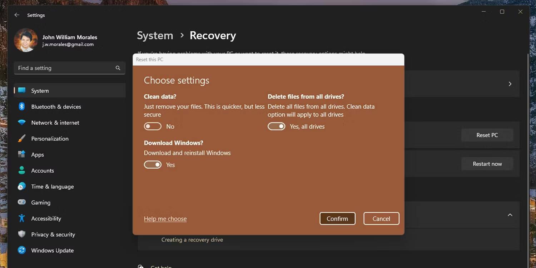Click the Find a setting search box
536x268 pixels.
coord(69,68)
